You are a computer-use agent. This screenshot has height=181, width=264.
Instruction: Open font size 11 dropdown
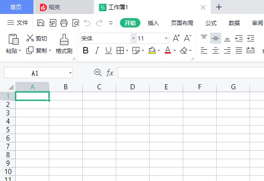pyautogui.click(x=166, y=39)
